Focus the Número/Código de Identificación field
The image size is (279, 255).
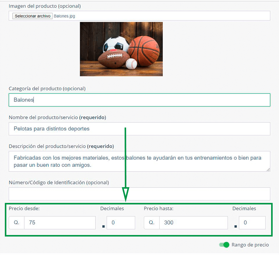pos(139,194)
